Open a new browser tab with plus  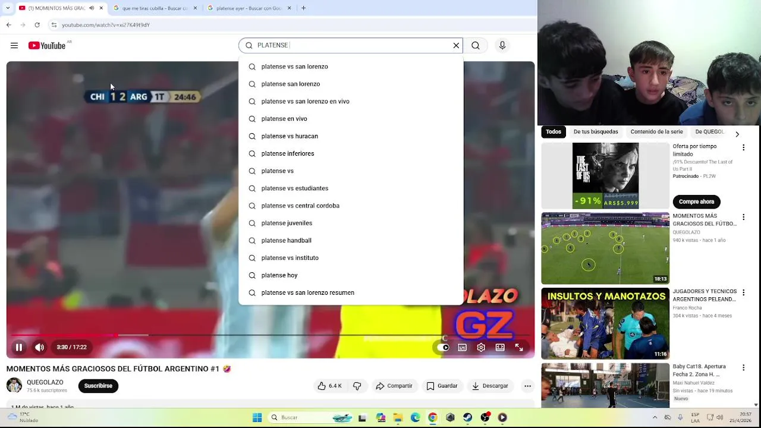(303, 8)
